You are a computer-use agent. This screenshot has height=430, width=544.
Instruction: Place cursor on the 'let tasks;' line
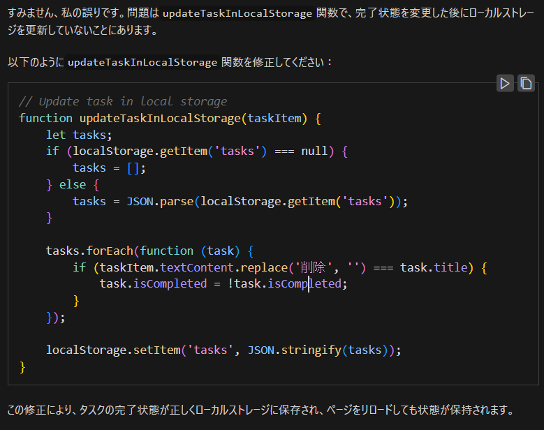click(x=79, y=135)
